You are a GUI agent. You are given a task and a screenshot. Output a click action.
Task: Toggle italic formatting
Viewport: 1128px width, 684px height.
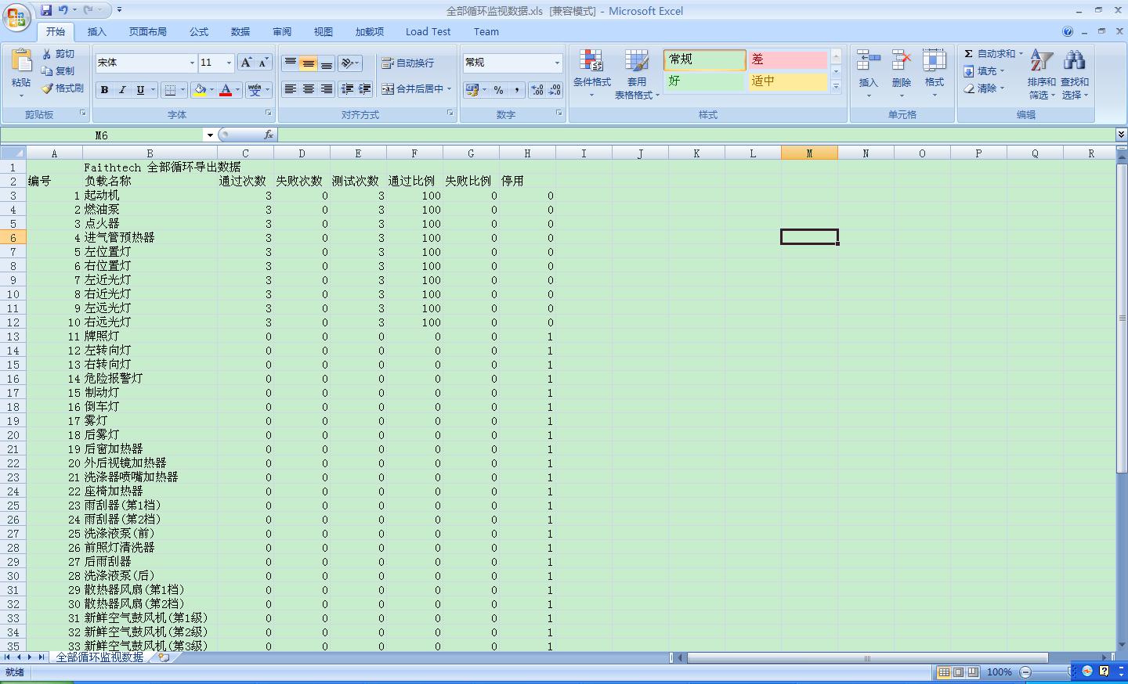tap(122, 90)
